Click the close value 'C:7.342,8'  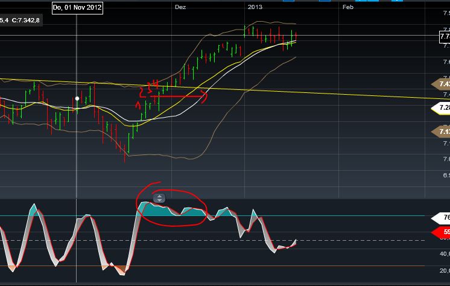pyautogui.click(x=26, y=21)
